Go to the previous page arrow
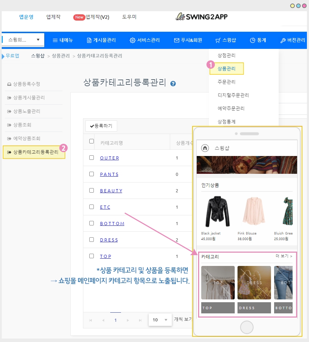309x342 pixels. [x=103, y=320]
